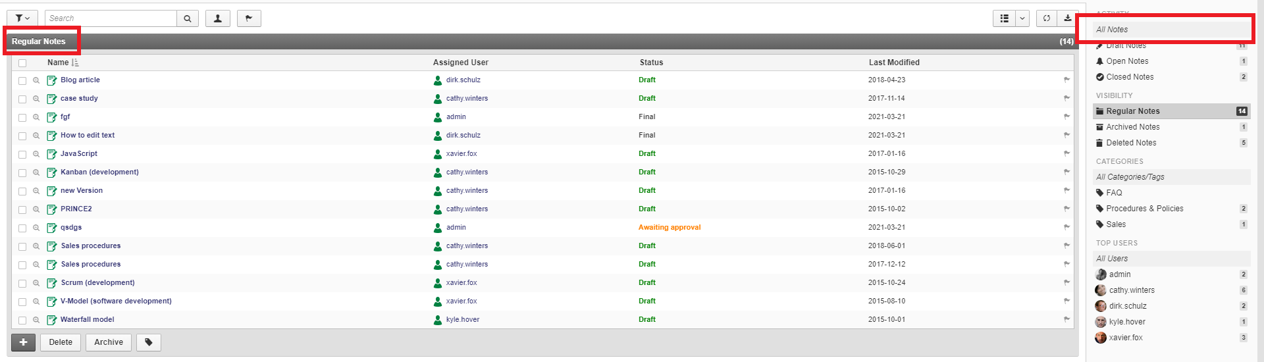The width and height of the screenshot is (1264, 362).
Task: Check the qsdgs row checkbox
Action: 22,228
